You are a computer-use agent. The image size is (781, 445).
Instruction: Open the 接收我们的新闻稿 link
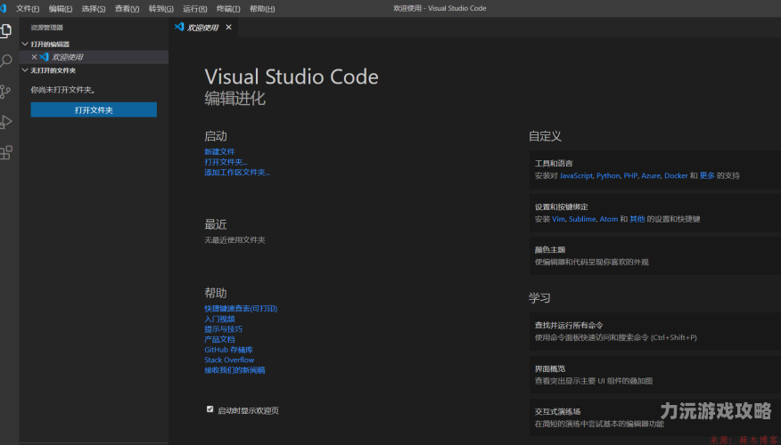pos(234,370)
